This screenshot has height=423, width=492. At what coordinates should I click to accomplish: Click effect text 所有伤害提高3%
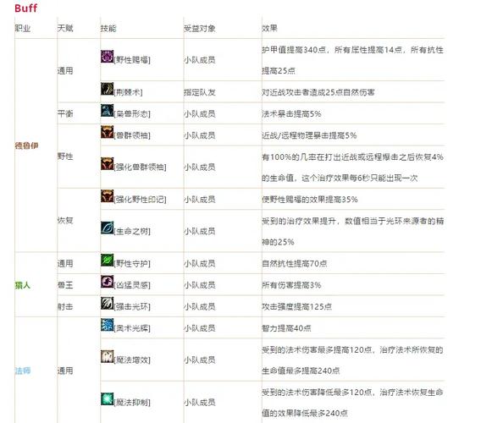[x=291, y=285]
